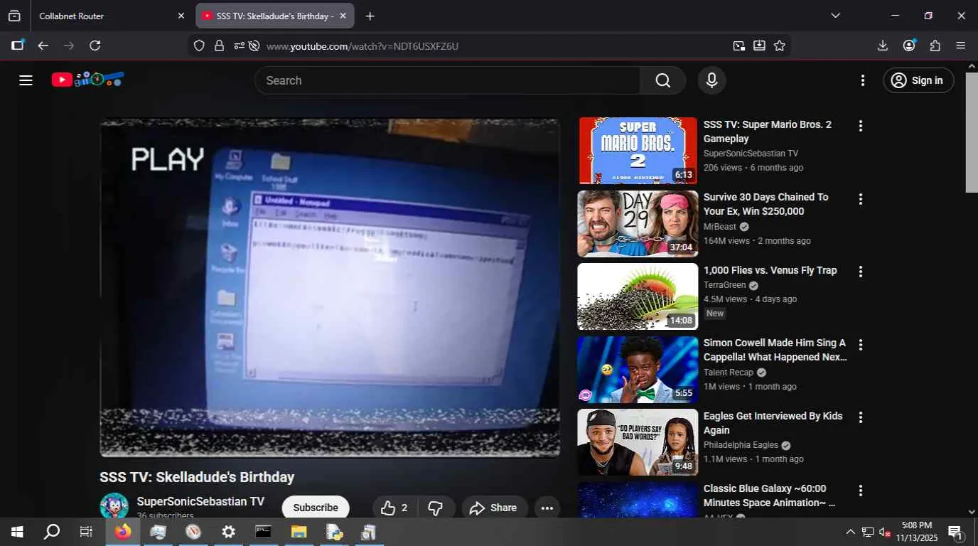The height and width of the screenshot is (546, 978).
Task: Focus the Firefox address bar URL
Action: [362, 46]
